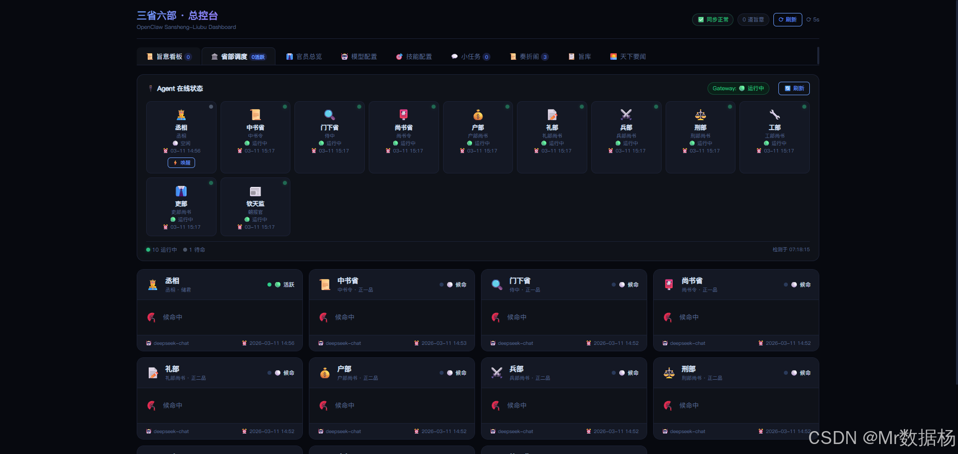
Task: Click the 候命 status indicator on 礼部 card
Action: (281, 373)
